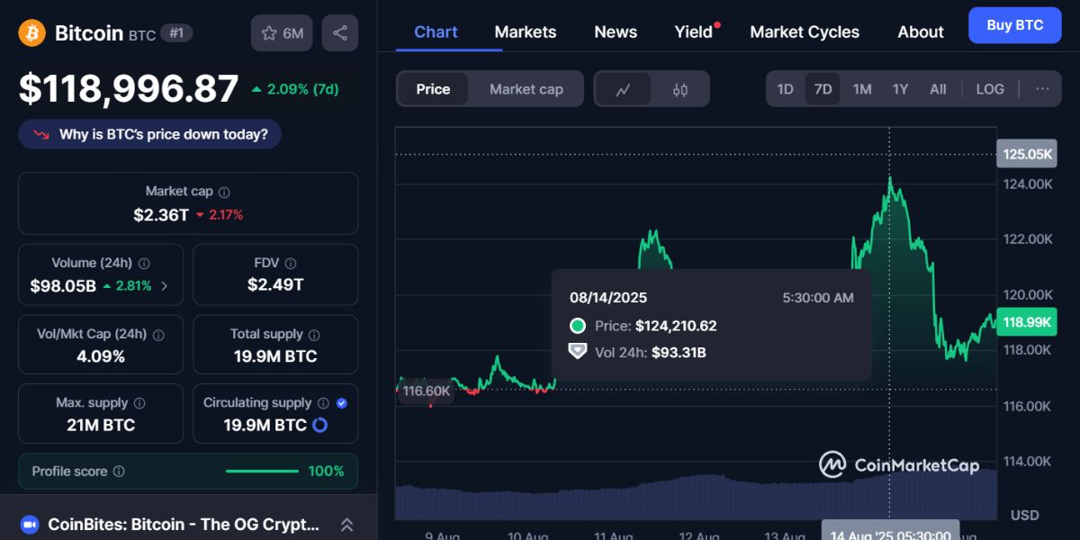
Task: Switch chart to candlestick view icon
Action: 679,88
